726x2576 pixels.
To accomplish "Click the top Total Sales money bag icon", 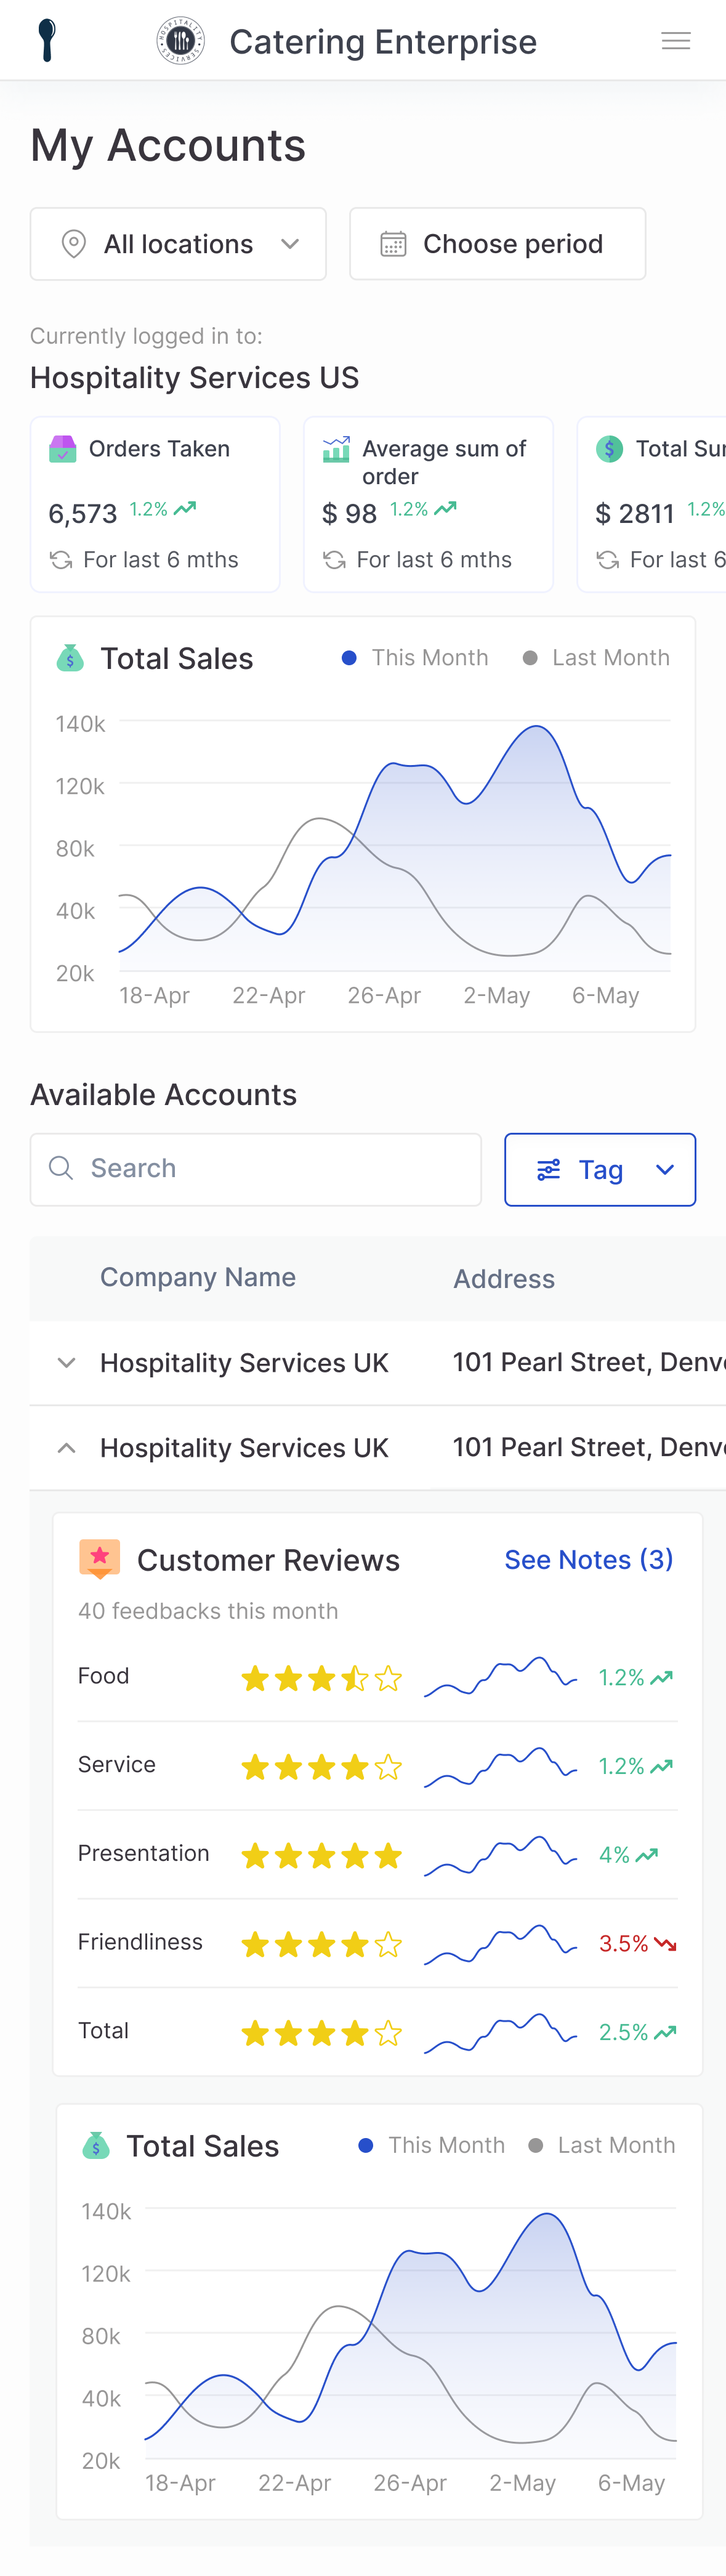I will coord(70,658).
